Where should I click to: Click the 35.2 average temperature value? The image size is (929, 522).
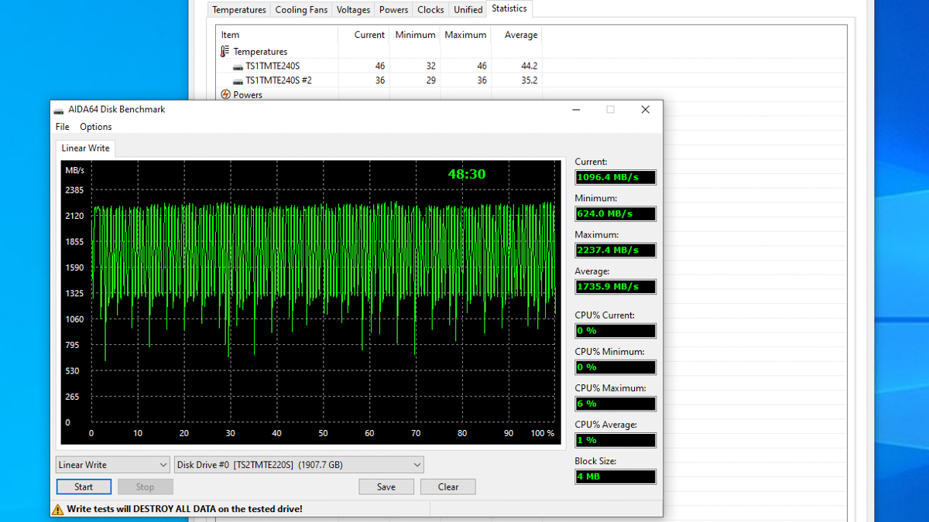click(x=529, y=80)
